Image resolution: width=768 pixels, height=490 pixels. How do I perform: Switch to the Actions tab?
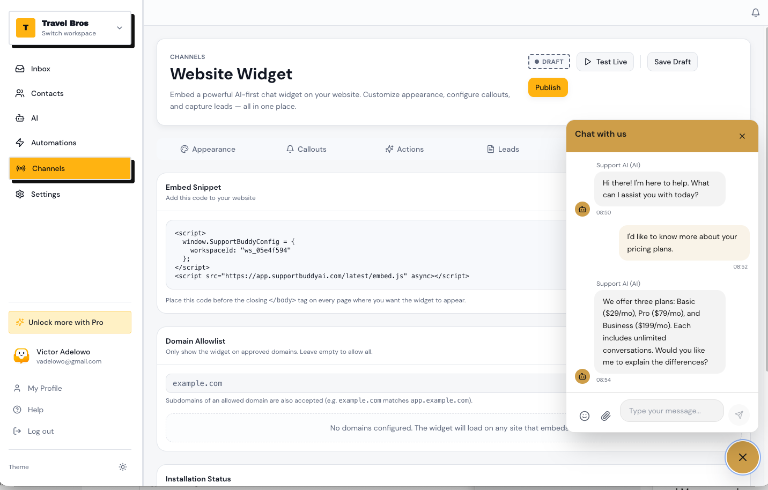404,149
